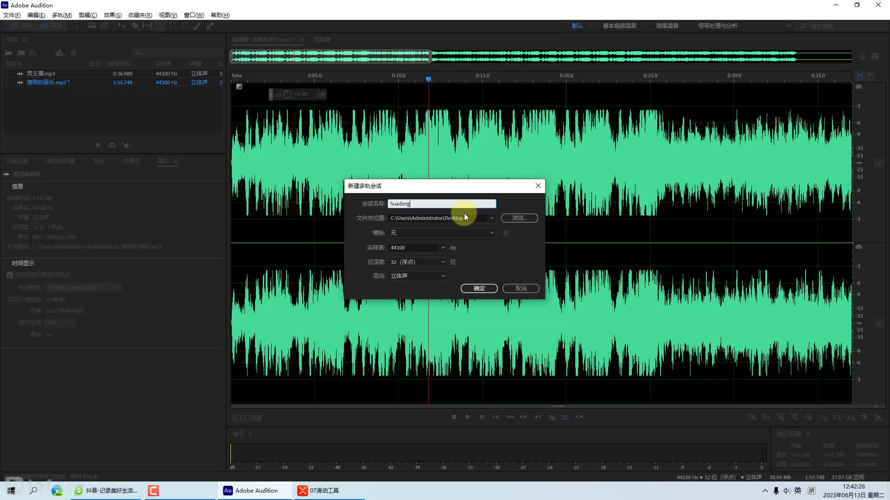Click the Rewind transport button
890x500 pixels.
510,417
